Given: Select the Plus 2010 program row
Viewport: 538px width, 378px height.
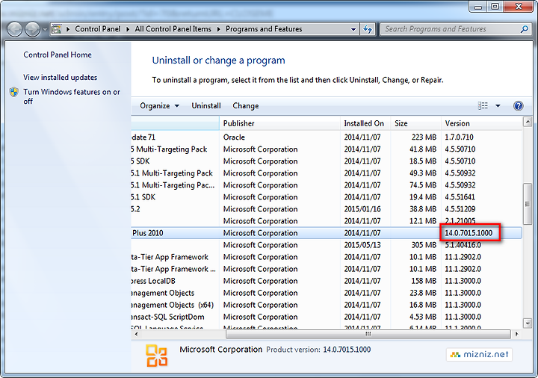Looking at the screenshot, I should pos(327,233).
